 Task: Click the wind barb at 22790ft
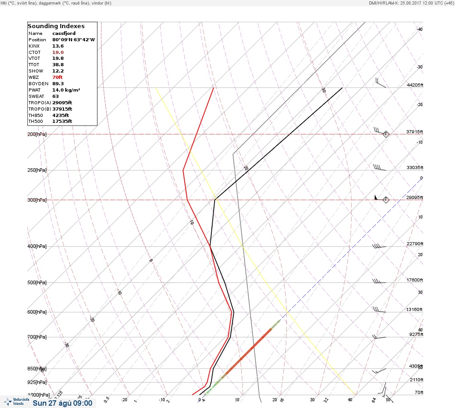[379, 246]
